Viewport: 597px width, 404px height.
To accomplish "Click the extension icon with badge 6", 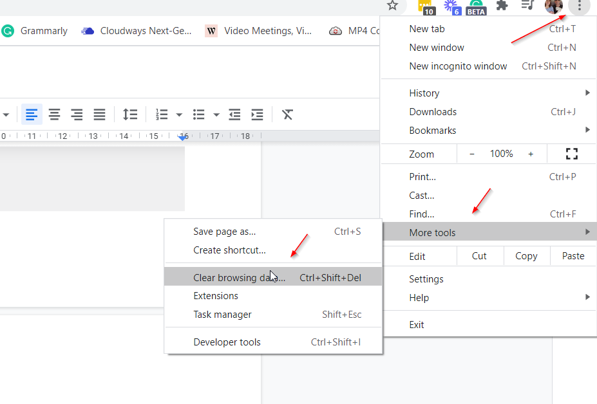I will click(x=452, y=7).
